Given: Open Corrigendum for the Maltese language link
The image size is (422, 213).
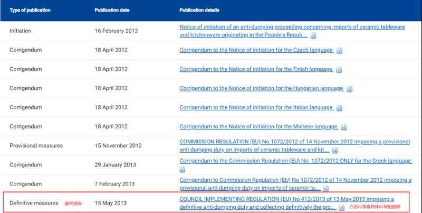Looking at the screenshot, I should click(258, 126).
